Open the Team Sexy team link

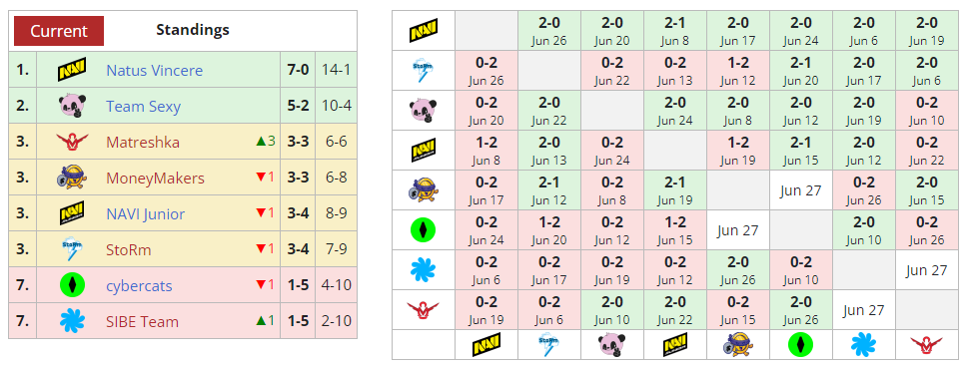point(144,107)
